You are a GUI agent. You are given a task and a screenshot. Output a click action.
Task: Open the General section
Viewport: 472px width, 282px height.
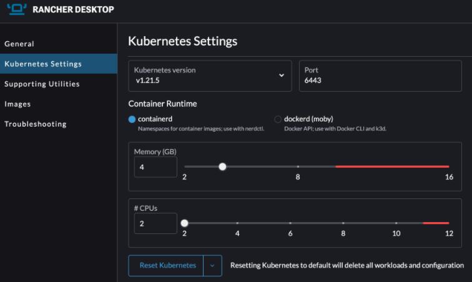(19, 44)
